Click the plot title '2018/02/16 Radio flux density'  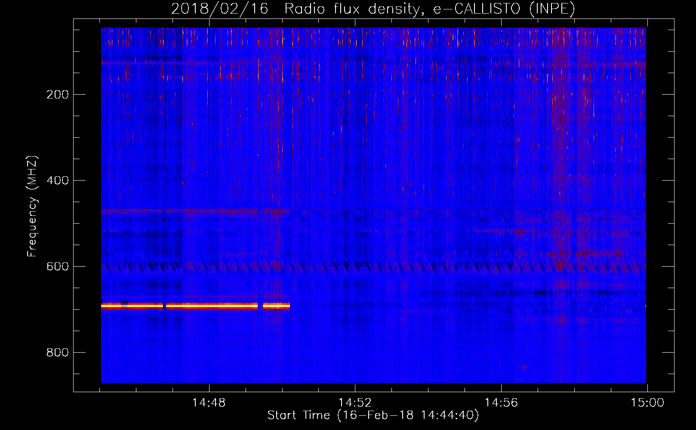[x=373, y=9]
